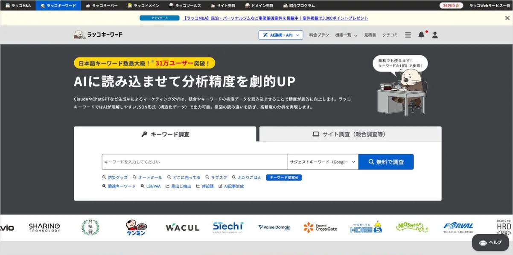
Task: Open the サイト売買 service tab
Action: click(223, 6)
